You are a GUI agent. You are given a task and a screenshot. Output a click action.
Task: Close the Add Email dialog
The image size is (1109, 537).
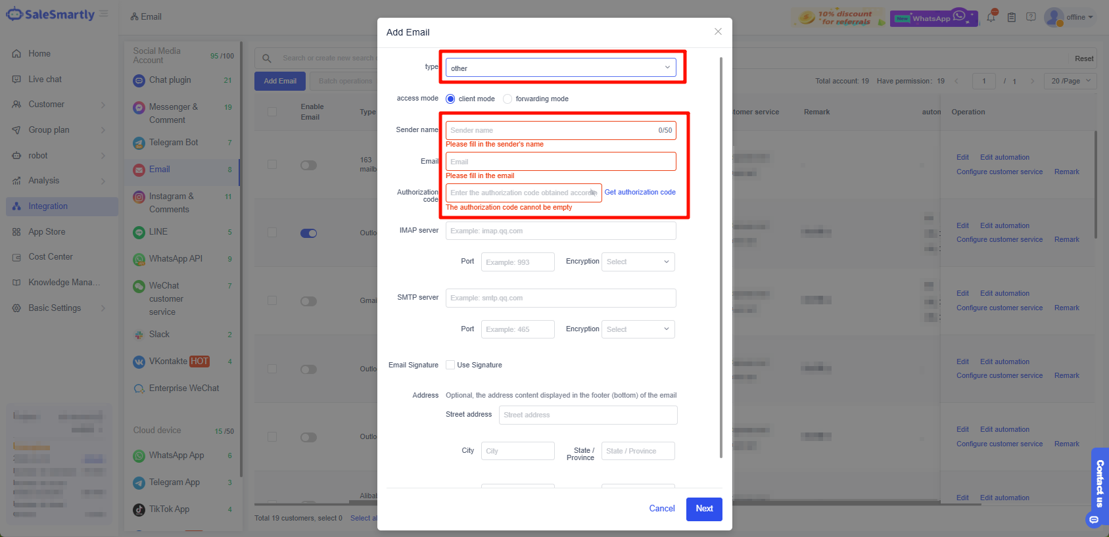(718, 32)
